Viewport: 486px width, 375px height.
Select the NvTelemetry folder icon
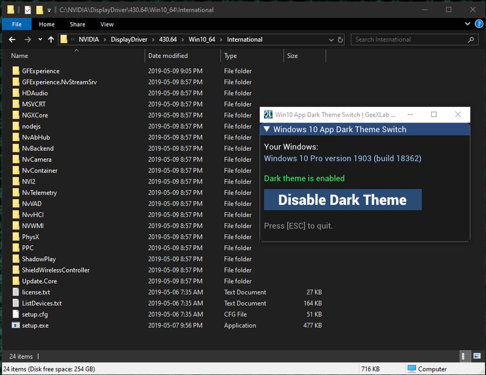coord(16,192)
